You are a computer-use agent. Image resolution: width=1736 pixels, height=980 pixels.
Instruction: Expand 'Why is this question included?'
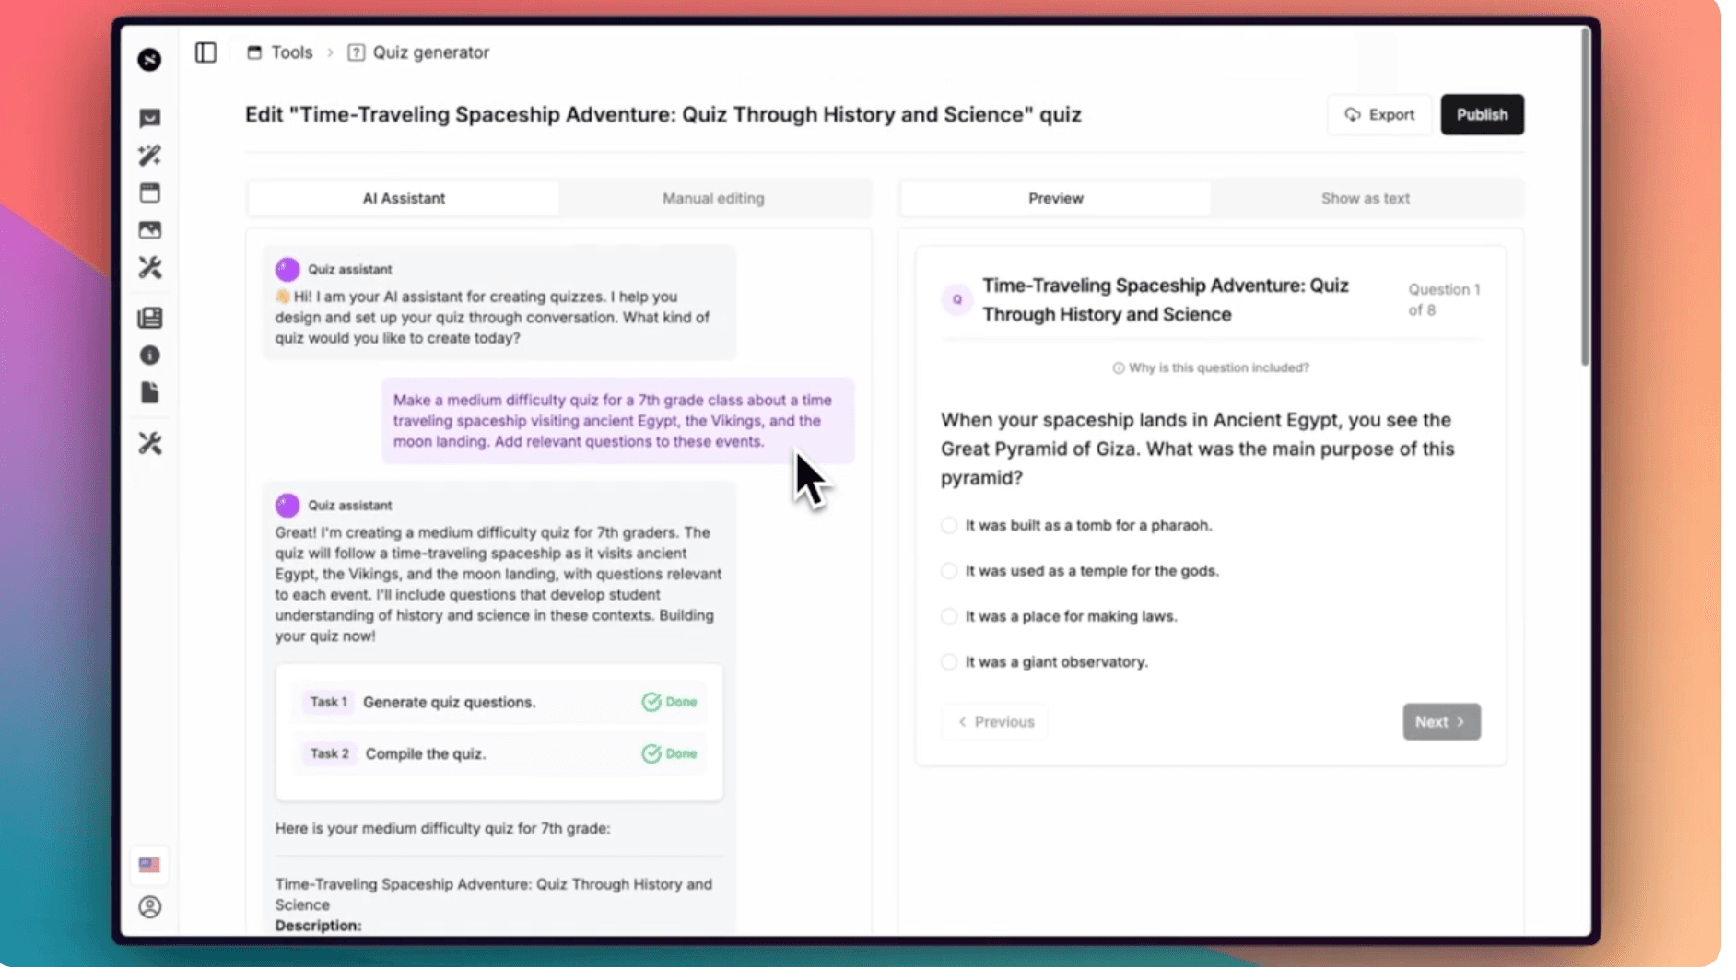point(1210,367)
